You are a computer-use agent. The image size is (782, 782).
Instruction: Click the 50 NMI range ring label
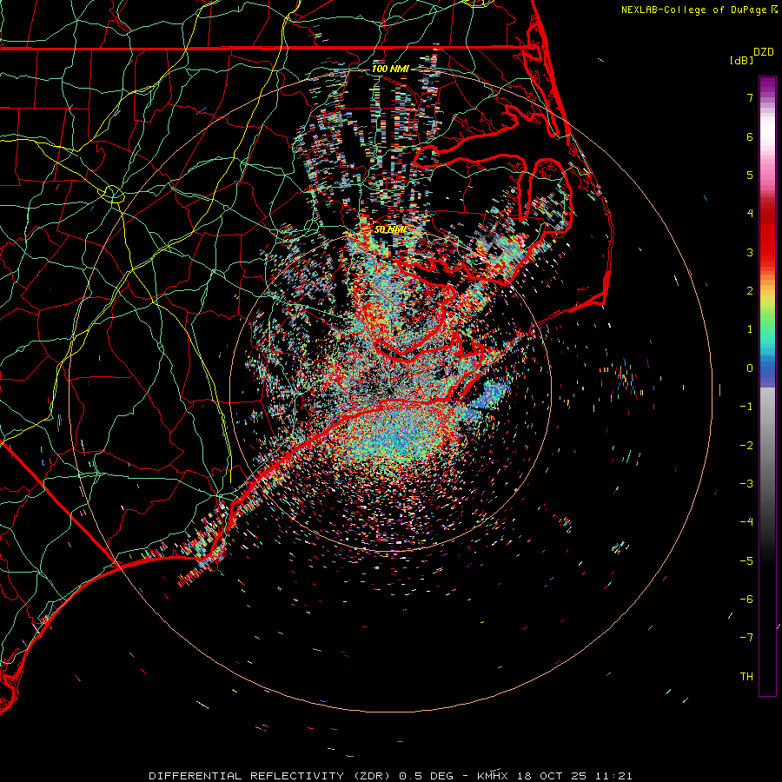(x=390, y=230)
